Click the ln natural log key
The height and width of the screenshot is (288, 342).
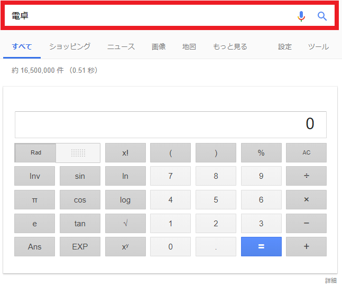click(x=125, y=176)
